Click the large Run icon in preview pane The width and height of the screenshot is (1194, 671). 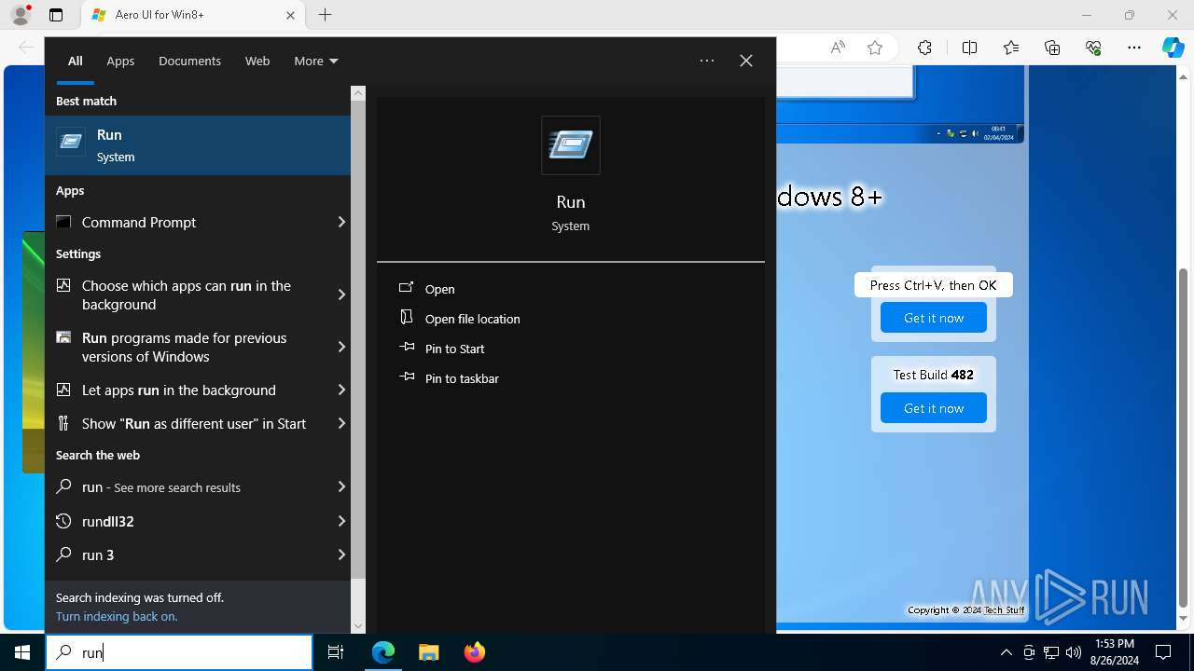coord(571,145)
